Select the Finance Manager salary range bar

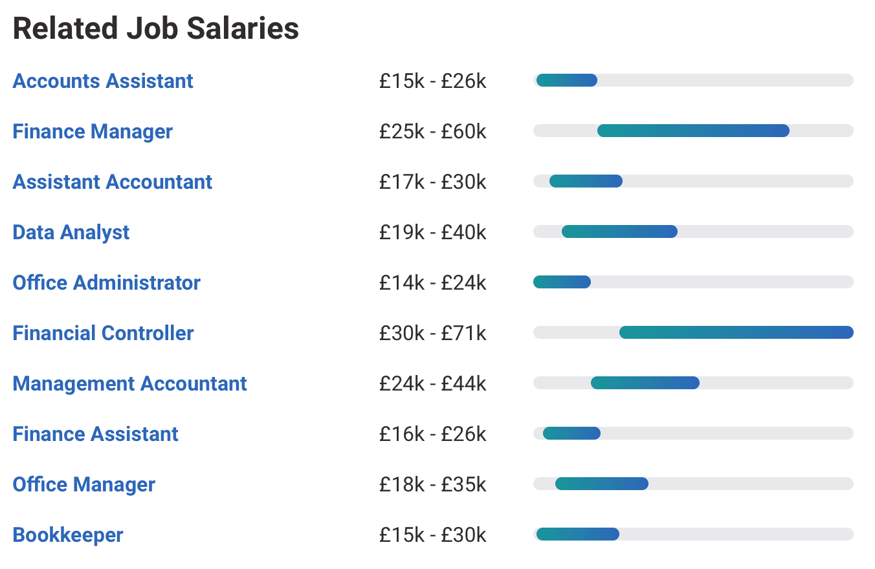692,130
